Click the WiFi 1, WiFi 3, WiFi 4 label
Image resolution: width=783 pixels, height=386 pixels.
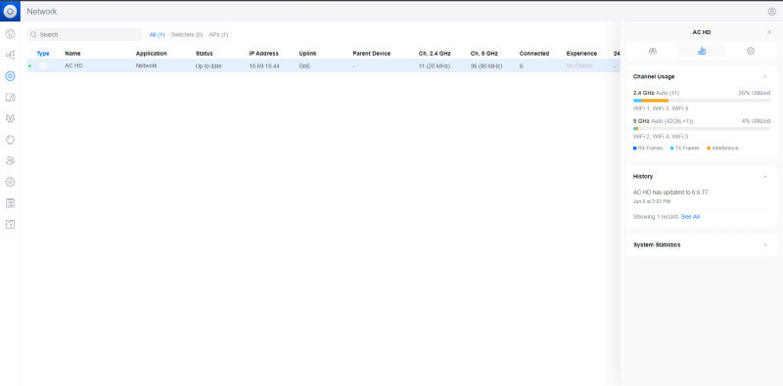click(x=661, y=108)
